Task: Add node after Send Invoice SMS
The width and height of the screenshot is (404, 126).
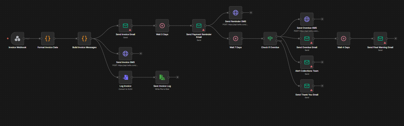Action: (141, 54)
